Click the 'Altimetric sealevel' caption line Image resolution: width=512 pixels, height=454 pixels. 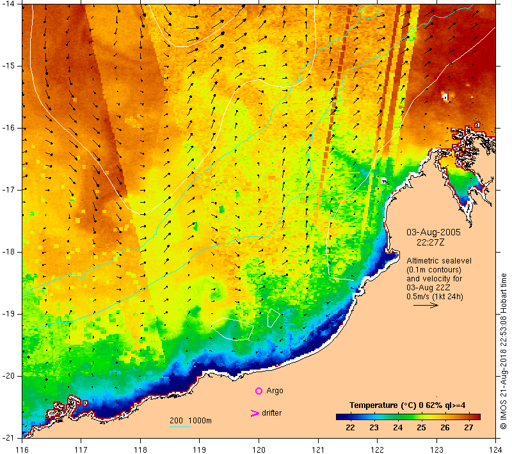tap(439, 261)
